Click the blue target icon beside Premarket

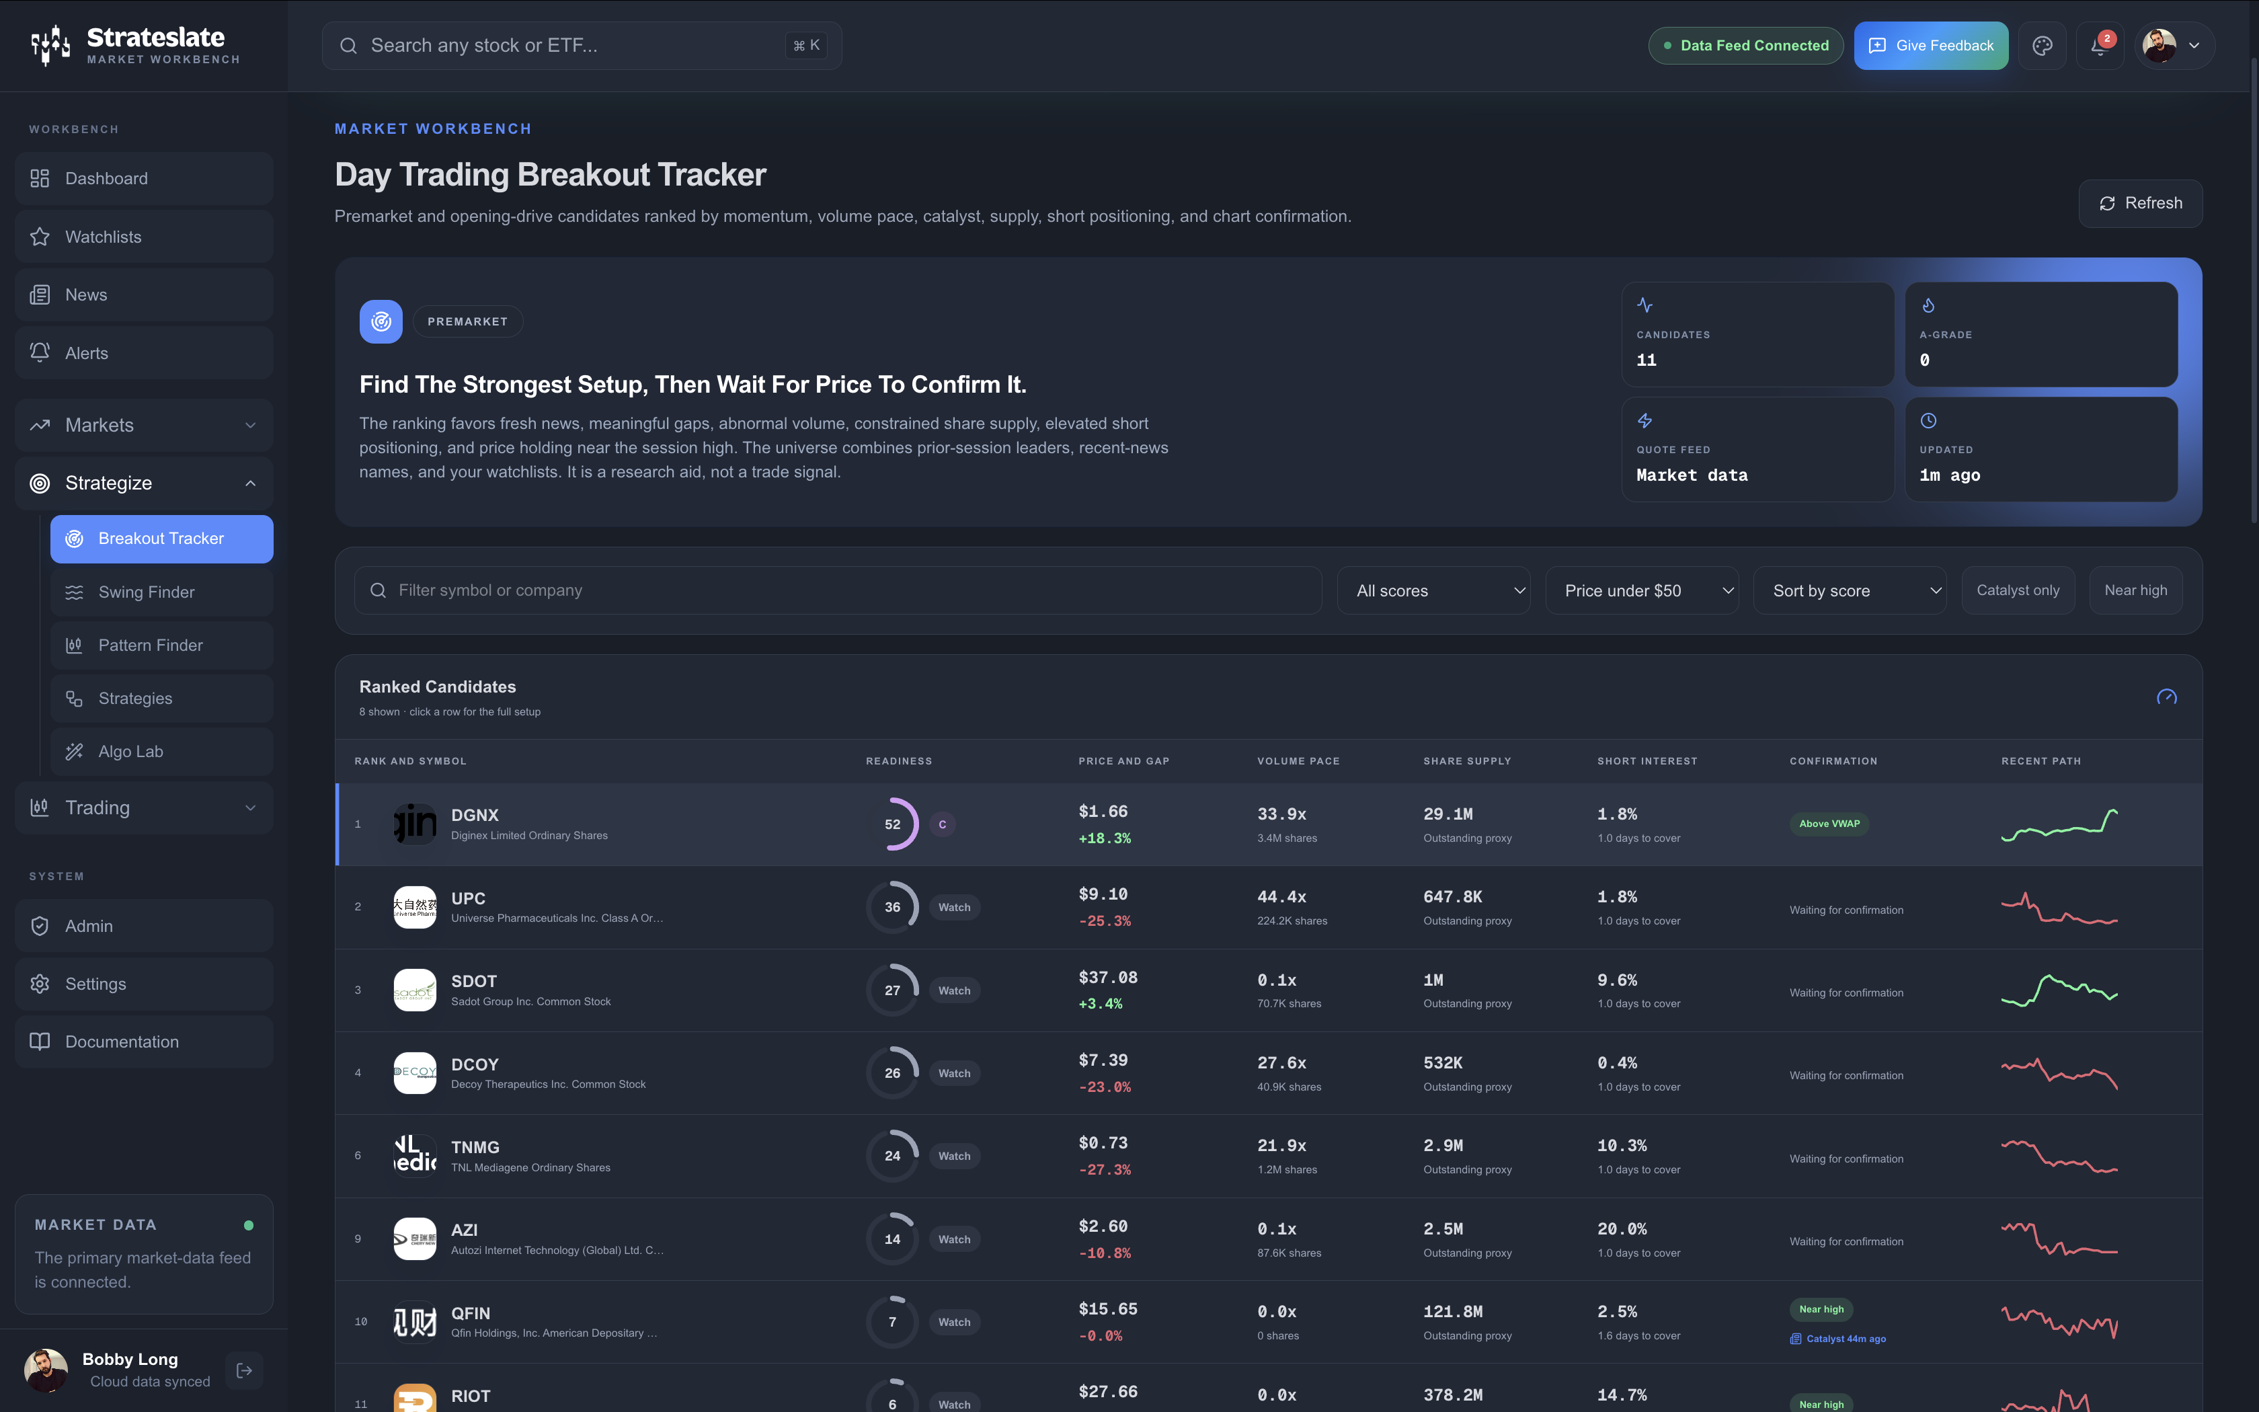(x=381, y=321)
